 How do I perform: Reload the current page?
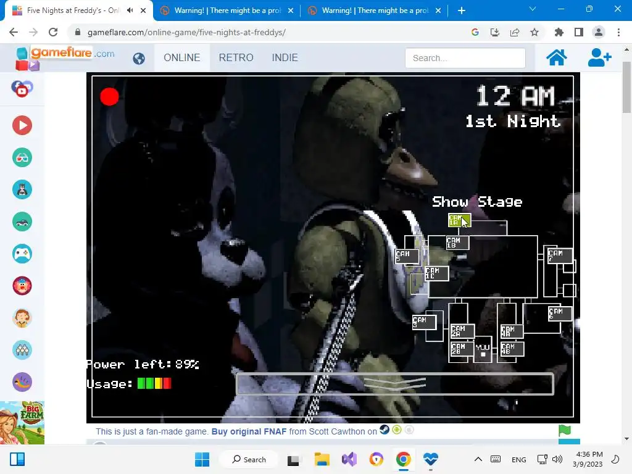pyautogui.click(x=53, y=32)
